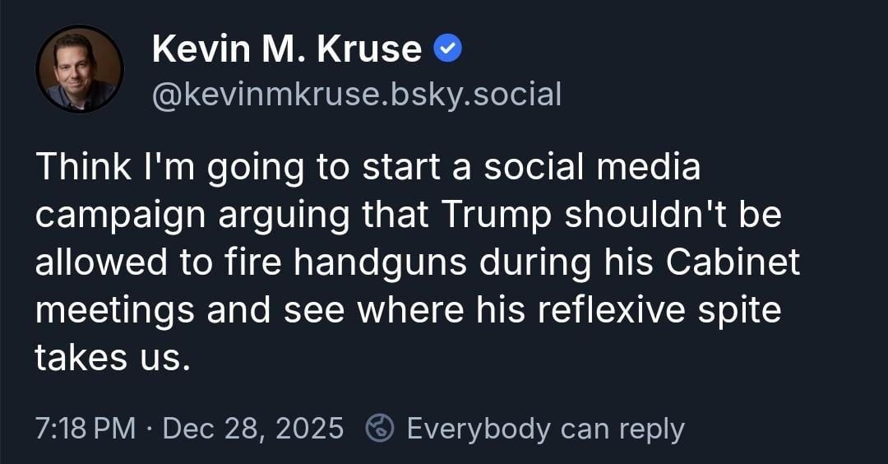The image size is (888, 464).
Task: Click the Everybody can reply label
Action: tap(545, 429)
